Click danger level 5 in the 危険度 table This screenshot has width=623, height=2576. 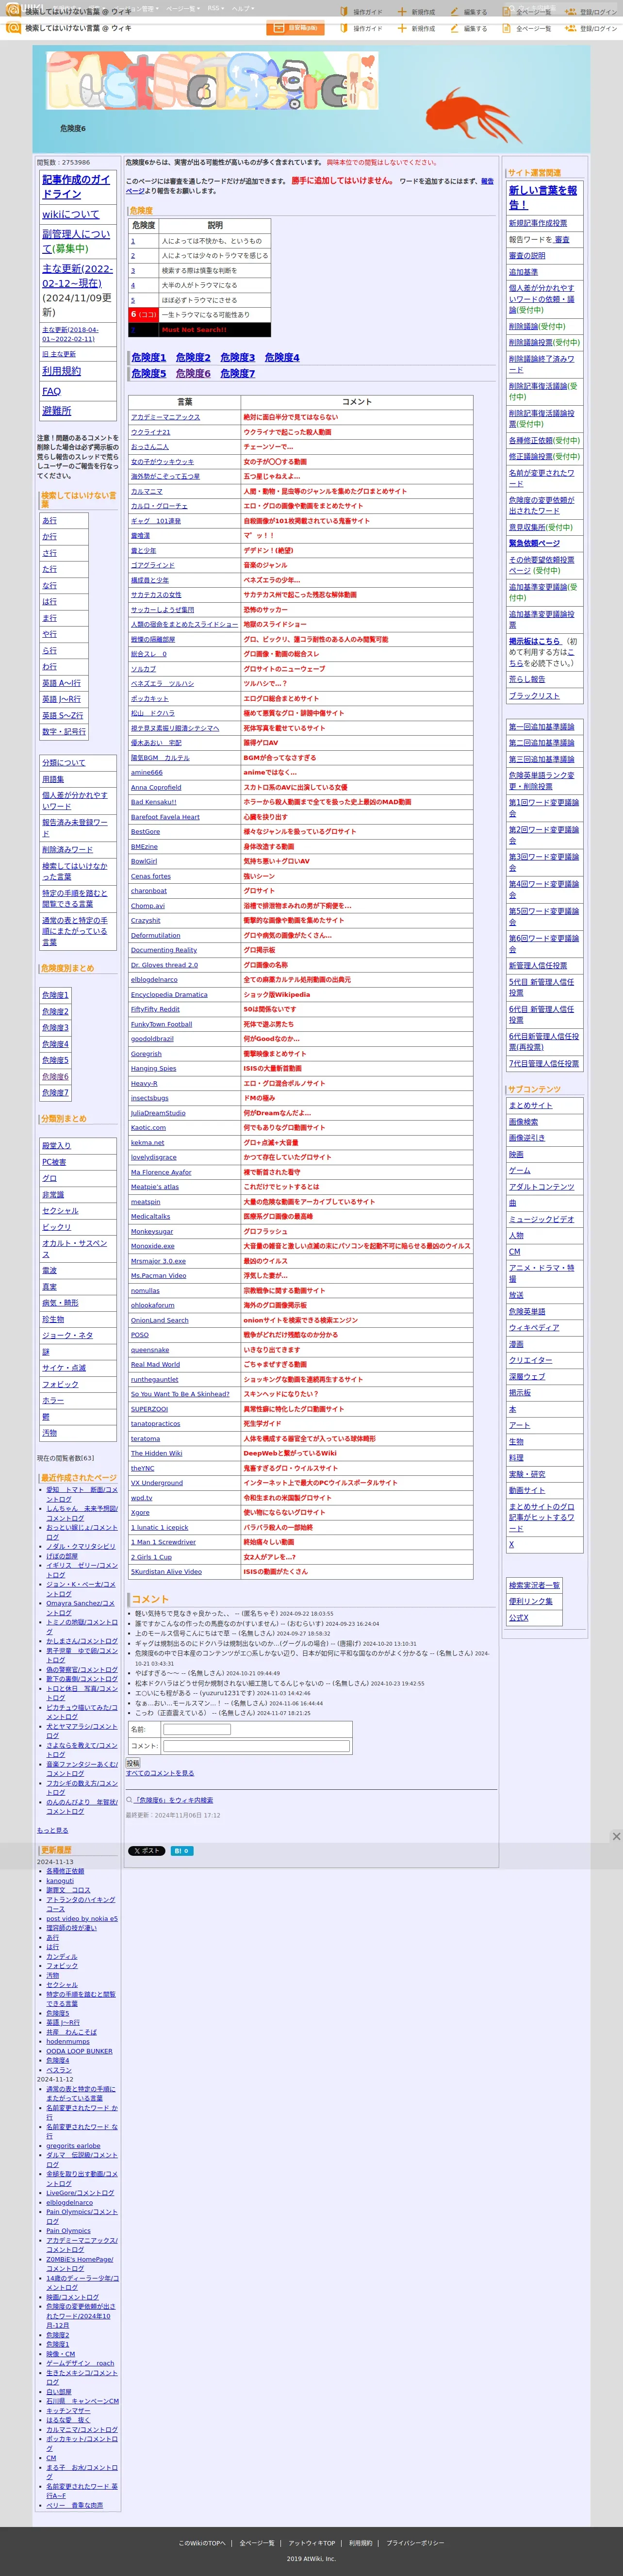coord(133,300)
